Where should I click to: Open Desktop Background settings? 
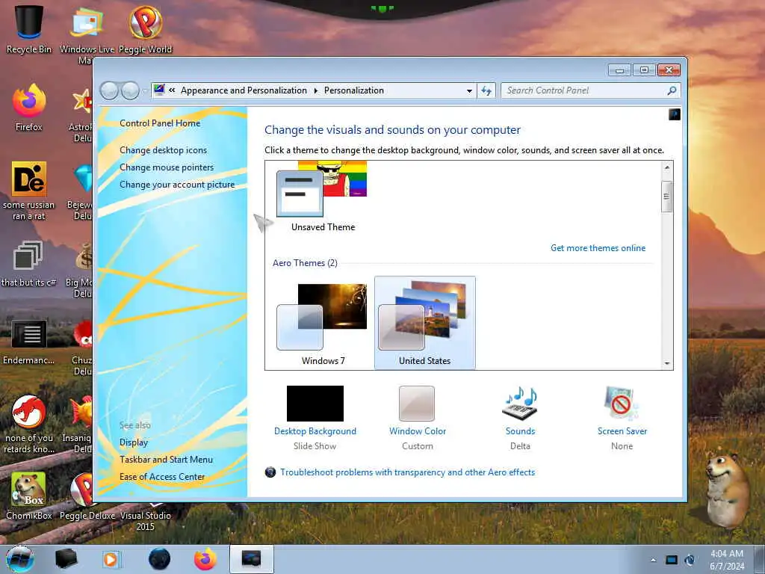pyautogui.click(x=315, y=403)
